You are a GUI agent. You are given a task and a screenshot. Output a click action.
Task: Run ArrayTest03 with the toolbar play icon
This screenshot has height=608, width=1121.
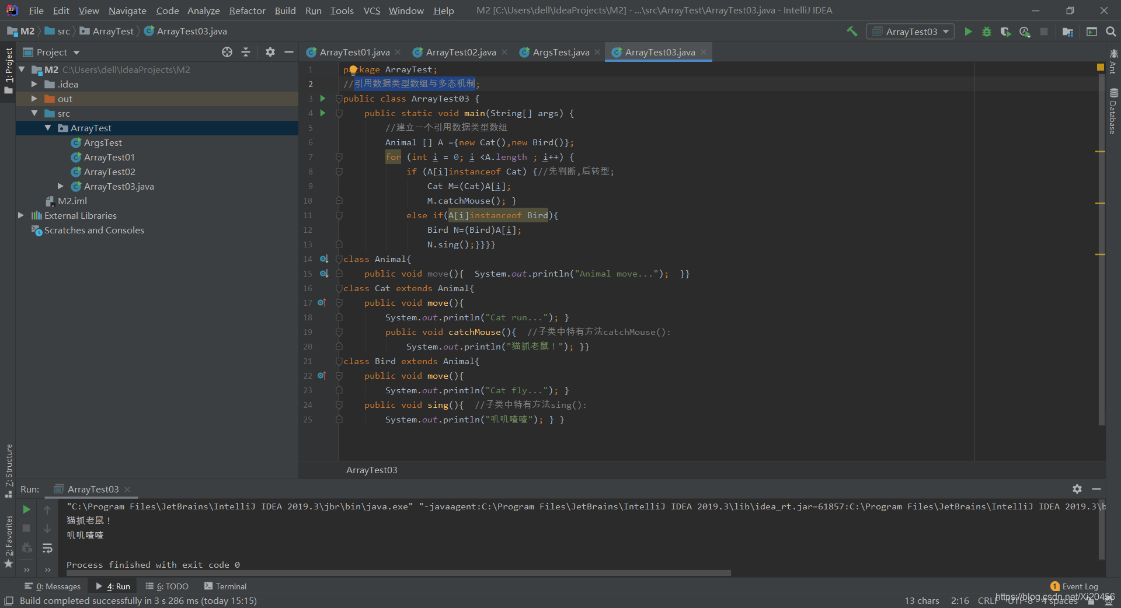tap(968, 32)
